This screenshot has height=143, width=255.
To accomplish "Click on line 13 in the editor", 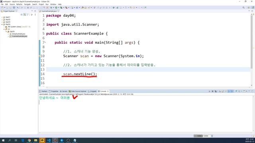I will 148,70.
